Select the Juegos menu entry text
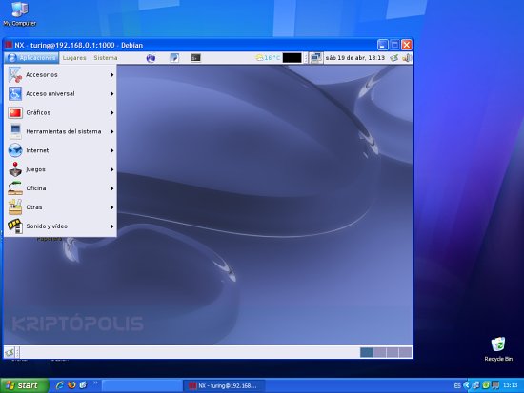 pyautogui.click(x=36, y=169)
